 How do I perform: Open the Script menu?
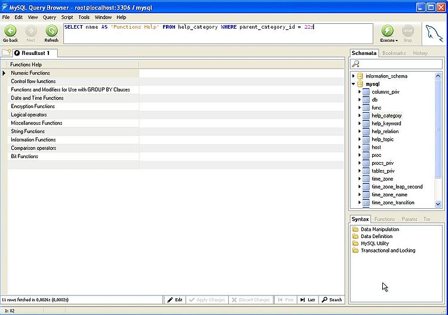pyautogui.click(x=67, y=17)
